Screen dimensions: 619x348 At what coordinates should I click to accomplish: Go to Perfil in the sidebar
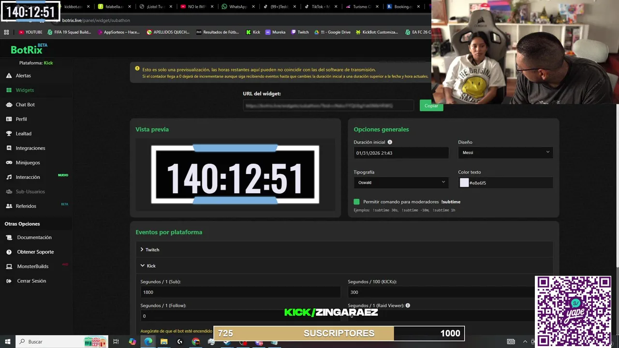click(x=21, y=119)
